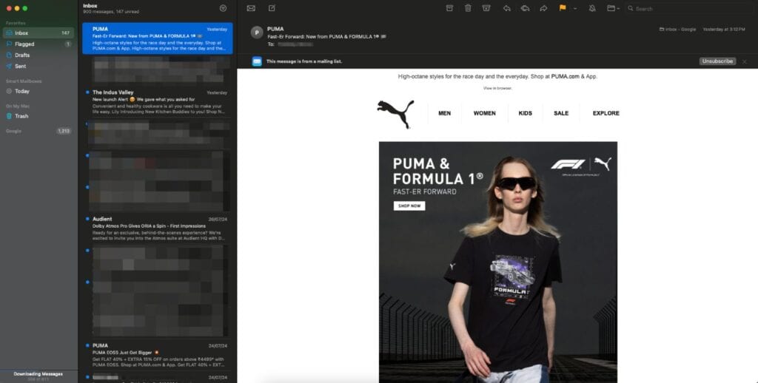Screen dimensions: 758x383
Task: Click the Downloading Messages status
Action: point(38,374)
